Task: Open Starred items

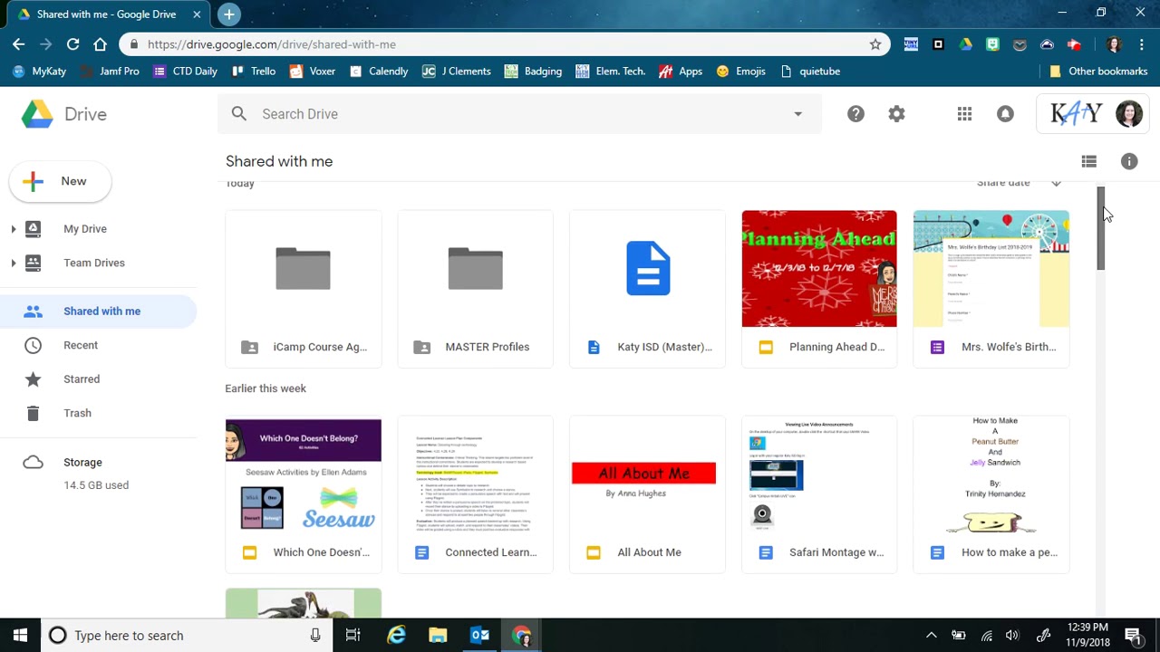Action: tap(82, 379)
